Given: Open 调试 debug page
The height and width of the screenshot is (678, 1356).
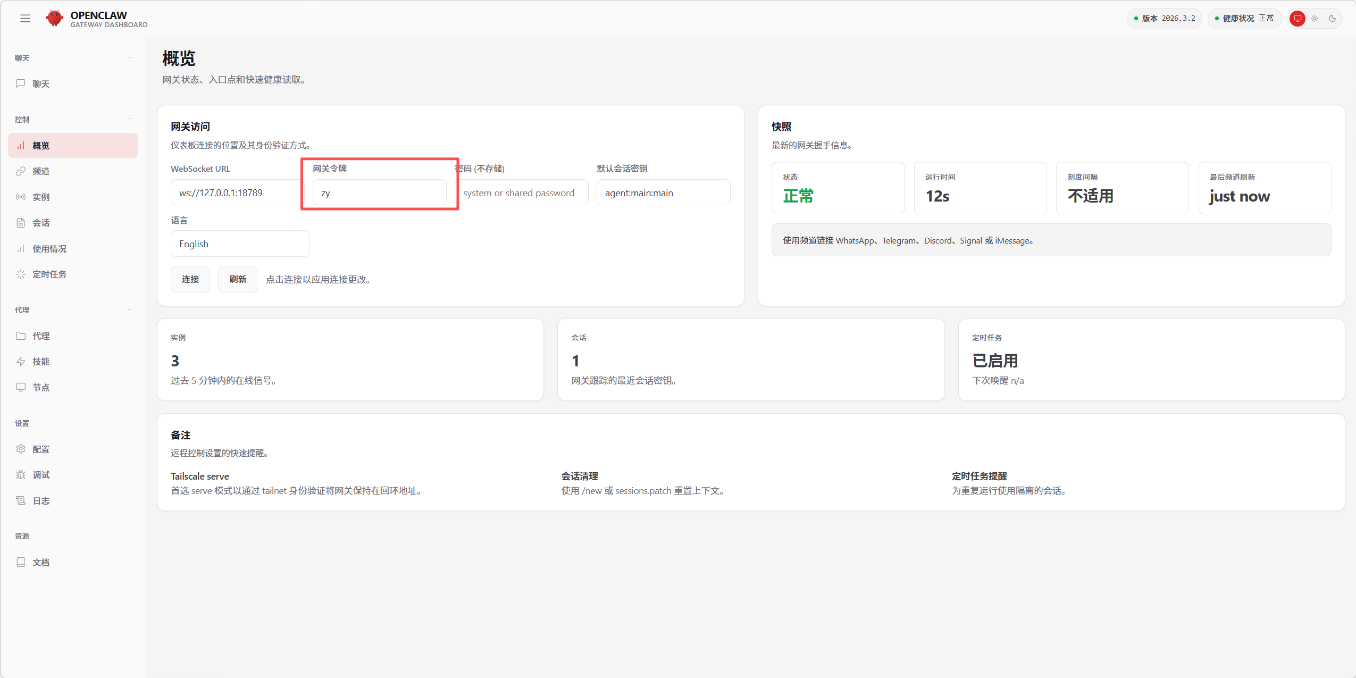Looking at the screenshot, I should [40, 475].
